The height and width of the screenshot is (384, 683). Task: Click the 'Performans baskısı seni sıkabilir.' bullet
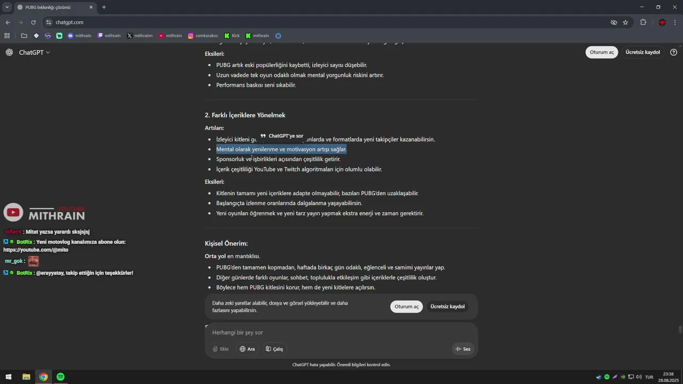(x=256, y=85)
